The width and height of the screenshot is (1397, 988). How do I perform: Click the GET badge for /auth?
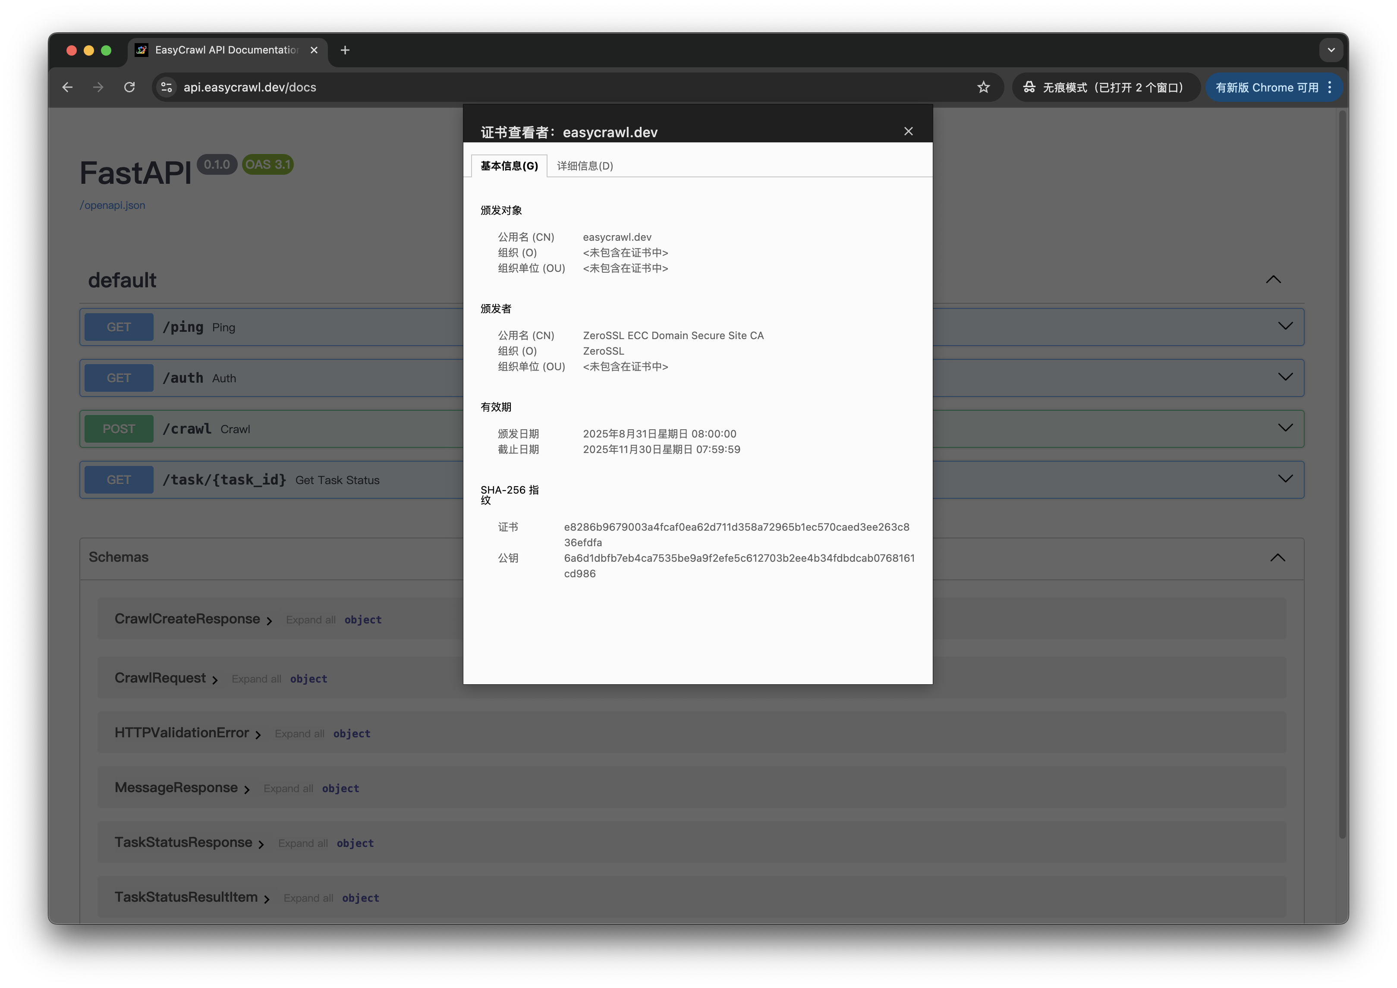point(119,378)
